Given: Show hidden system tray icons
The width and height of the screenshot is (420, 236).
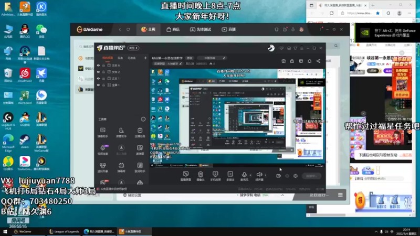Looking at the screenshot, I should coord(376,232).
